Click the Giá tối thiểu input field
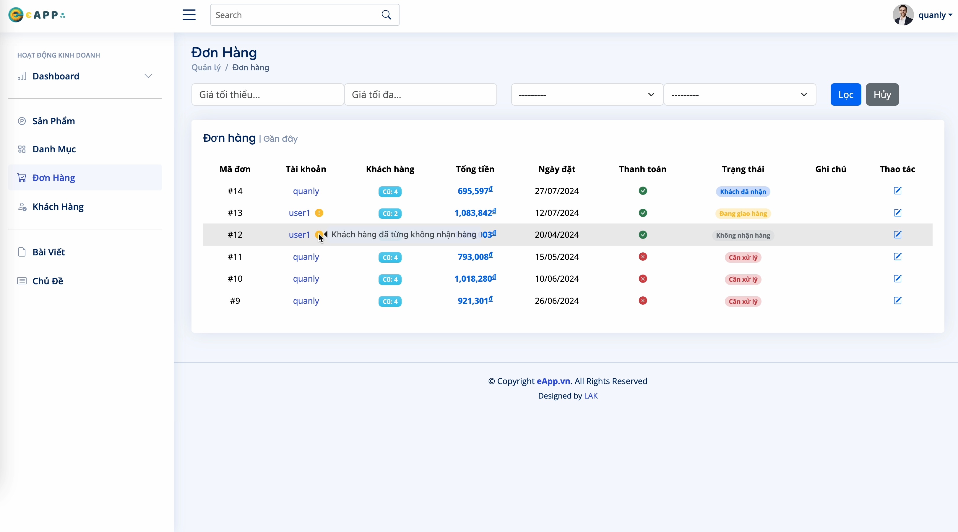 267,94
